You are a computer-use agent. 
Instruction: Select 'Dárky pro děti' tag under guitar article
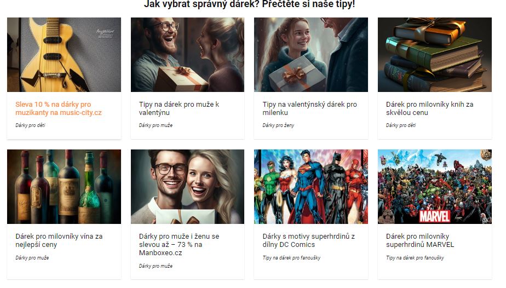tap(30, 125)
